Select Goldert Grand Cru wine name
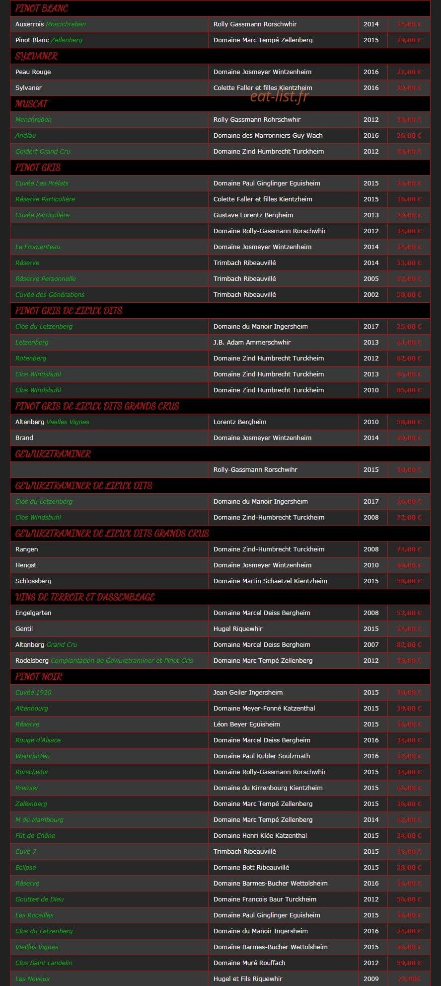The height and width of the screenshot is (986, 441). point(43,151)
